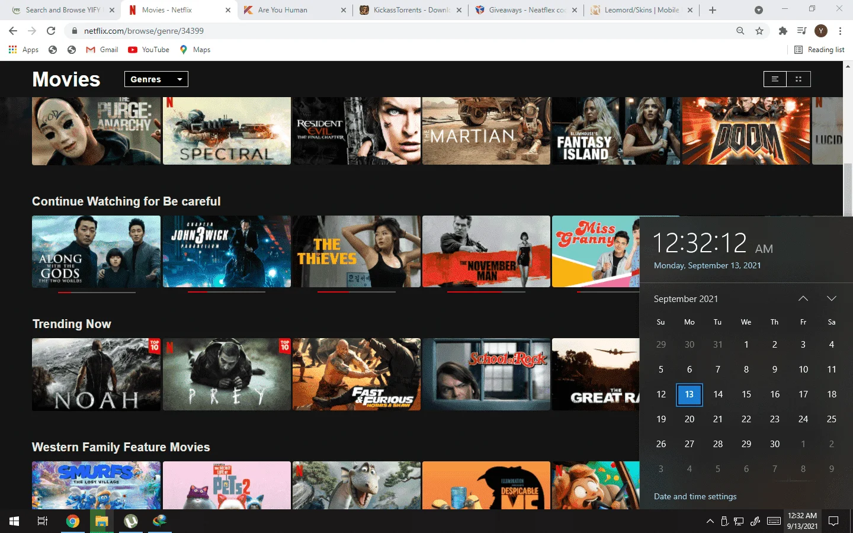The width and height of the screenshot is (853, 533).
Task: Bookmark this page with the star icon
Action: click(x=759, y=31)
